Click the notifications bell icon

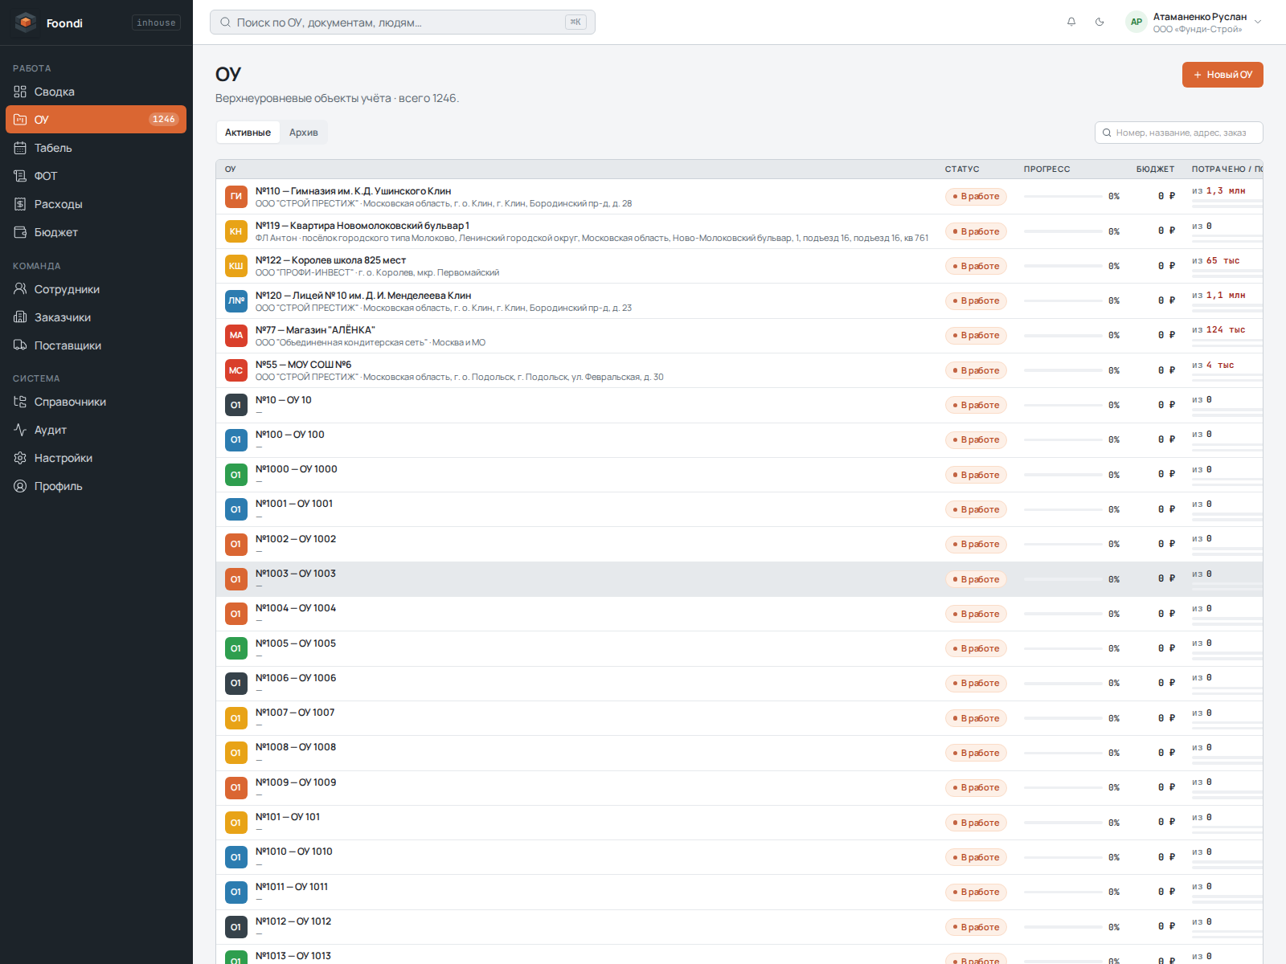coord(1071,22)
